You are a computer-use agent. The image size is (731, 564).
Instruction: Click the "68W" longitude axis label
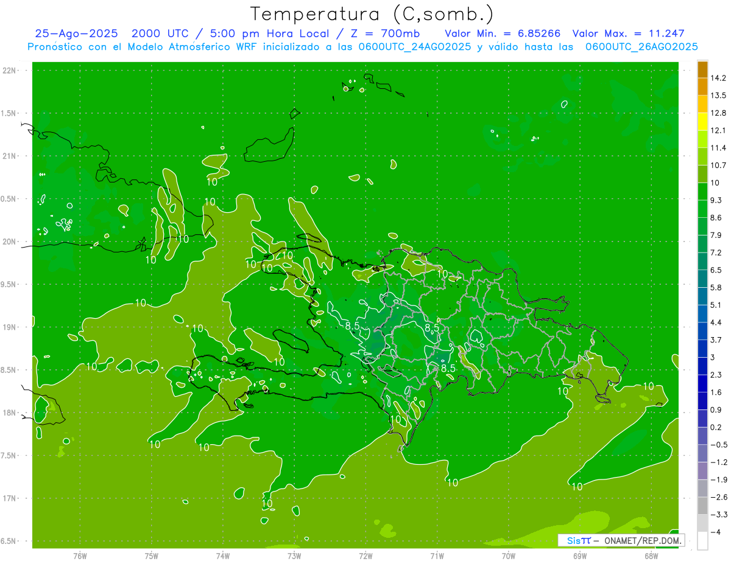point(651,556)
